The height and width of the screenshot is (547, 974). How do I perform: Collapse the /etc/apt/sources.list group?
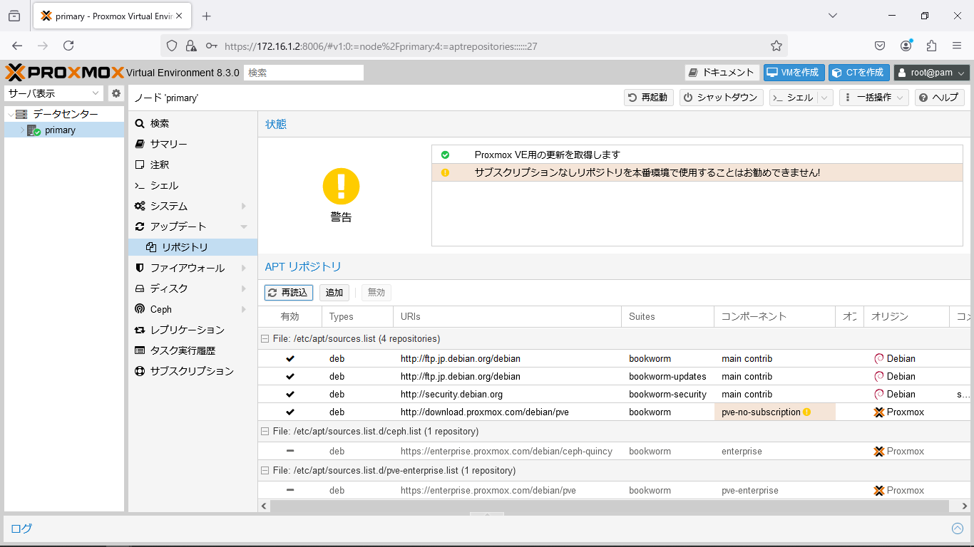(265, 339)
